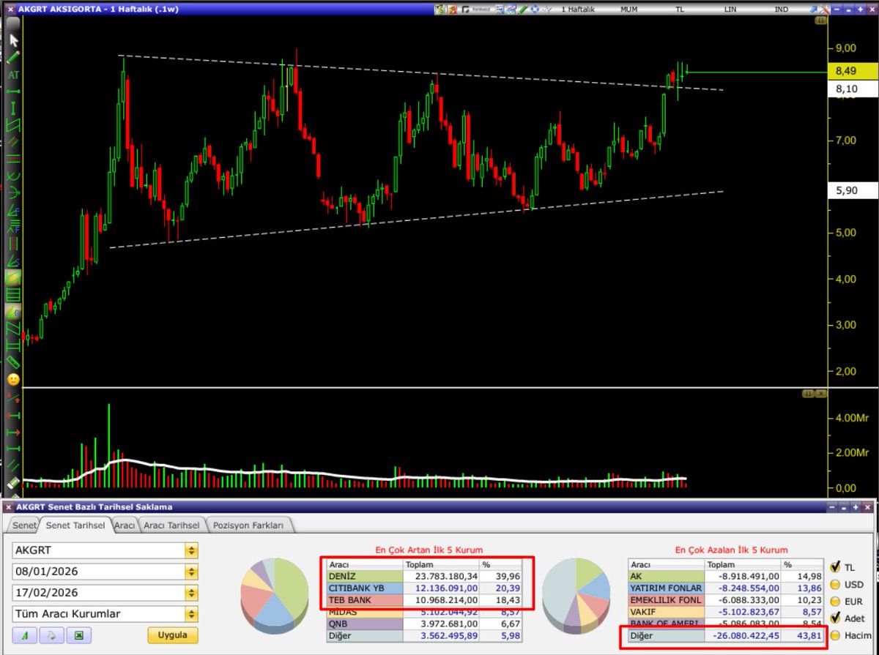Open the IND indicators selector

click(782, 10)
